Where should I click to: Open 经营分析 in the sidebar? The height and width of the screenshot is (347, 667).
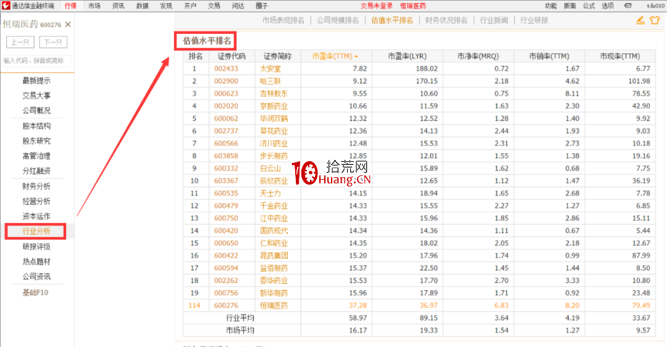coord(36,201)
